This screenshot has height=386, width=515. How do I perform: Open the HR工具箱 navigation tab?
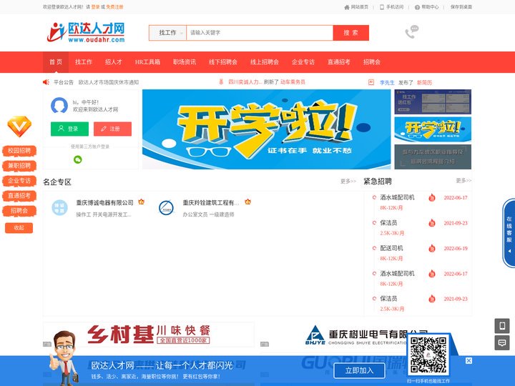click(147, 62)
